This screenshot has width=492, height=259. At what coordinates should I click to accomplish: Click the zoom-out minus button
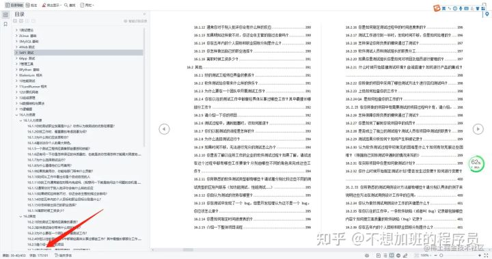pos(435,256)
